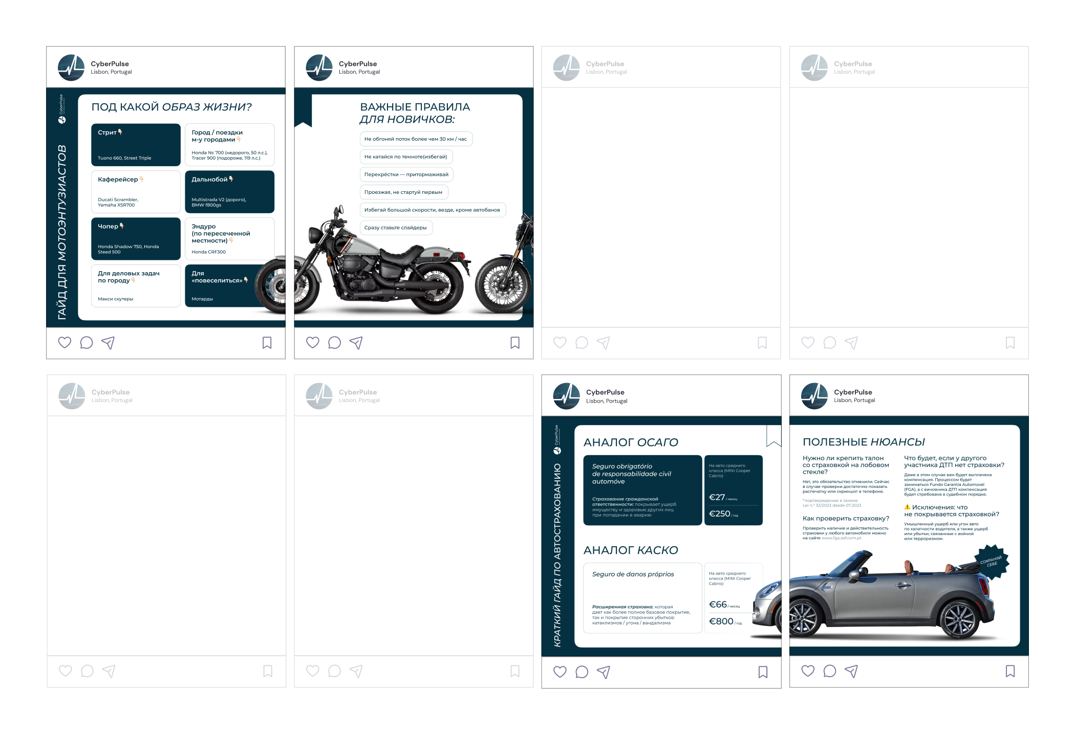
Task: Click comment bubble under beginner rules post
Action: click(x=334, y=343)
